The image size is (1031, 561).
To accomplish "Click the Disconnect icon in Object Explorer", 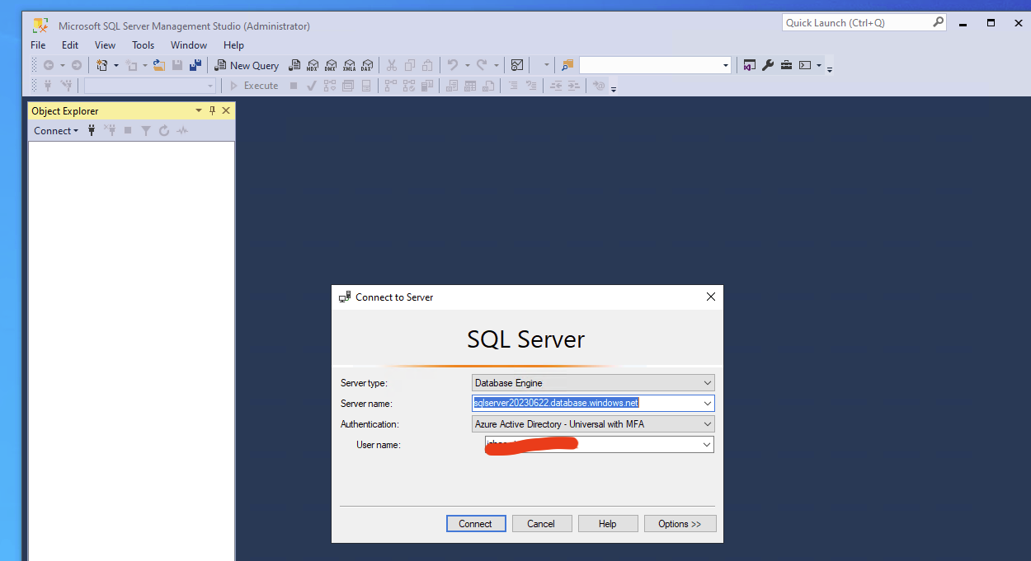I will 110,130.
